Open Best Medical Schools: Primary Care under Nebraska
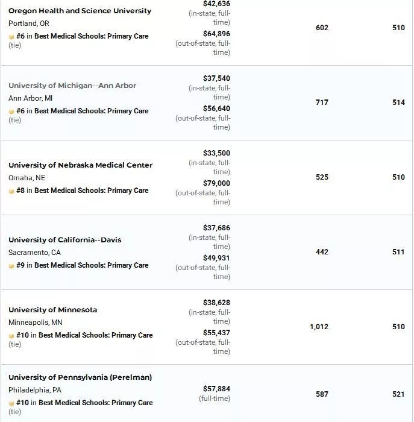414x422 pixels. pyautogui.click(x=92, y=191)
